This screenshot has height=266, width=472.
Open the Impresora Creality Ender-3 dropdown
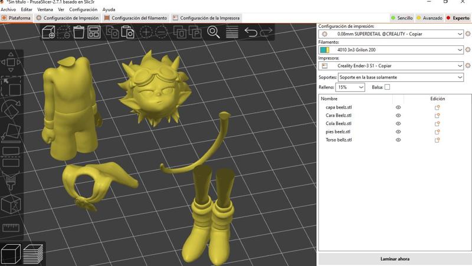pyautogui.click(x=392, y=66)
